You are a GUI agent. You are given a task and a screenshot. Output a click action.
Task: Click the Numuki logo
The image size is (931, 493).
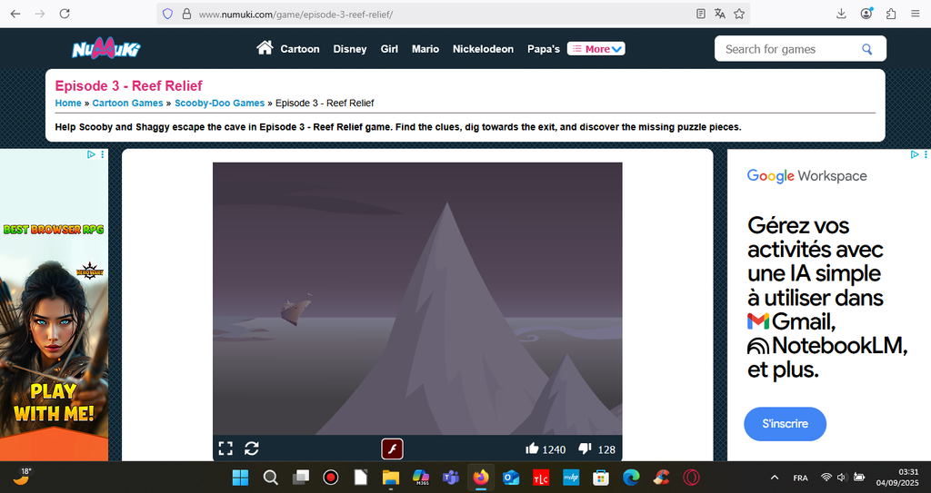pyautogui.click(x=106, y=49)
